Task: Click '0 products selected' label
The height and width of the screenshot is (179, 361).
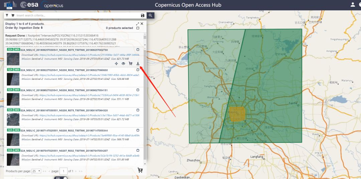Action: point(119,28)
